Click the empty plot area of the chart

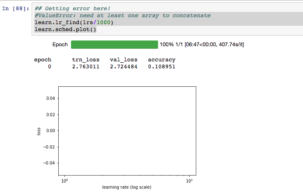tap(127, 131)
